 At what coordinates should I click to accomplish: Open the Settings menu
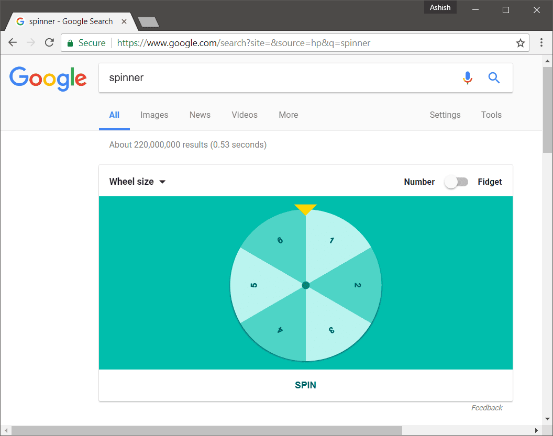pyautogui.click(x=445, y=115)
